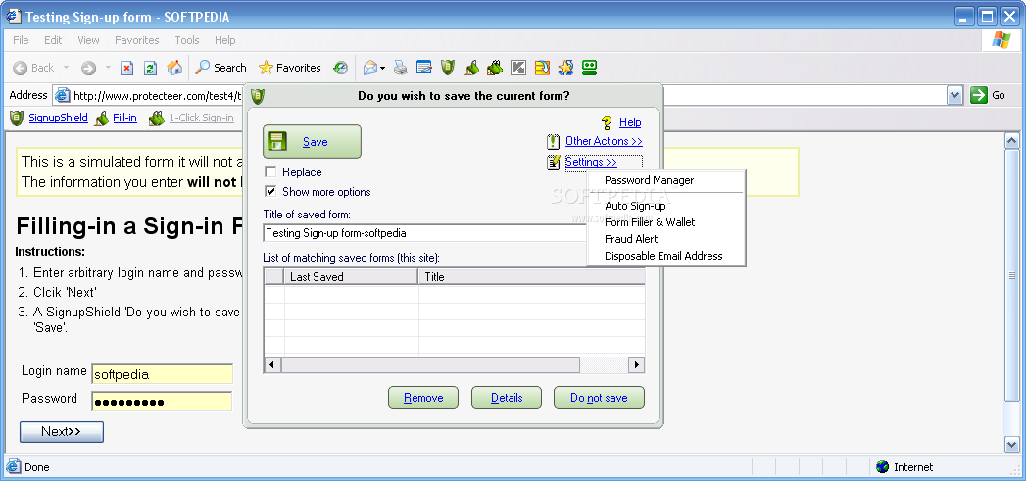Click the Details button
Image resolution: width=1026 pixels, height=481 pixels.
tap(507, 397)
